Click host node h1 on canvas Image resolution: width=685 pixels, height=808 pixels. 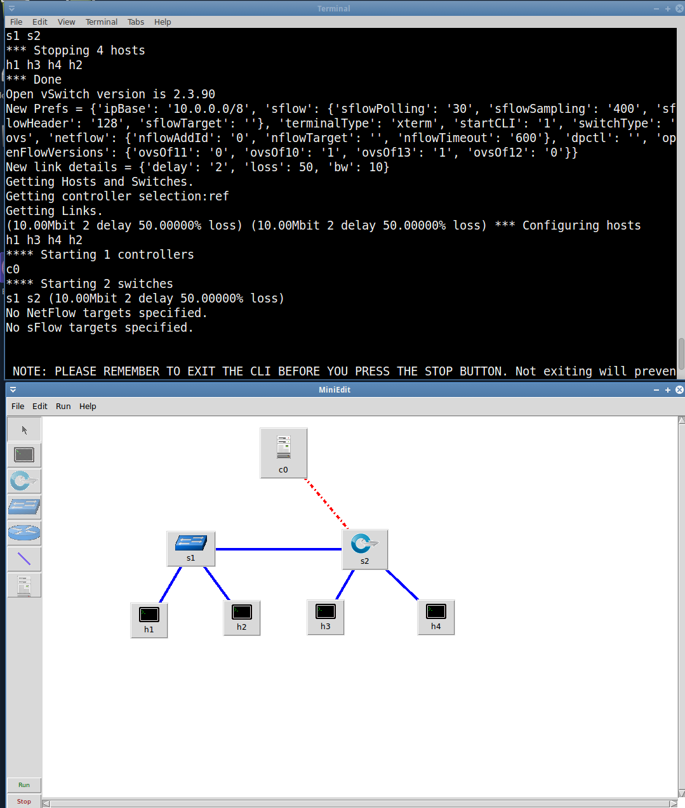[149, 620]
